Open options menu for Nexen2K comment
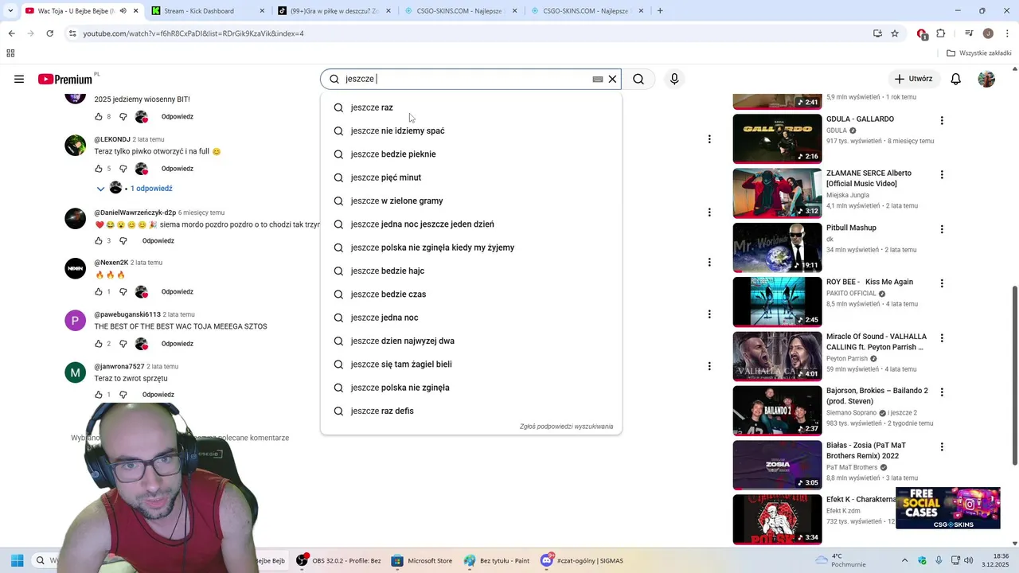This screenshot has height=573, width=1019. [x=709, y=263]
